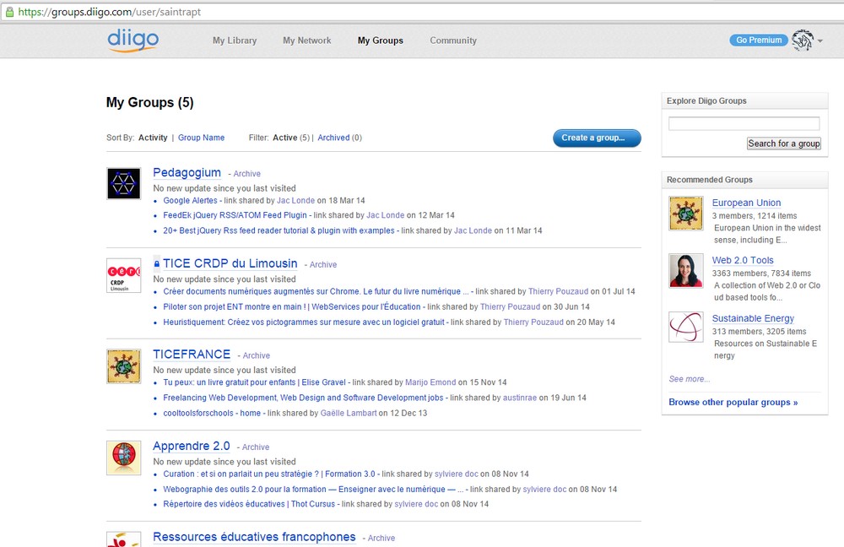Open Freelancing Web Development jobs link
The height and width of the screenshot is (547, 844).
pyautogui.click(x=303, y=398)
